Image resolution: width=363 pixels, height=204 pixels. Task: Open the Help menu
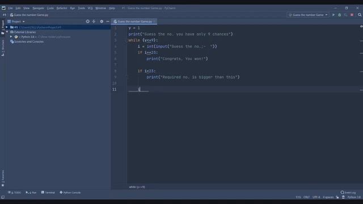112,8
